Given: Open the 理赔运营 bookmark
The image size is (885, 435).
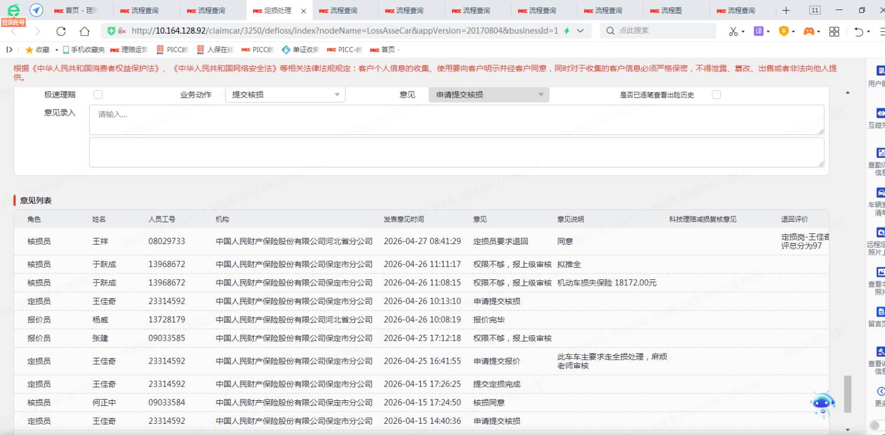Looking at the screenshot, I should coord(129,50).
